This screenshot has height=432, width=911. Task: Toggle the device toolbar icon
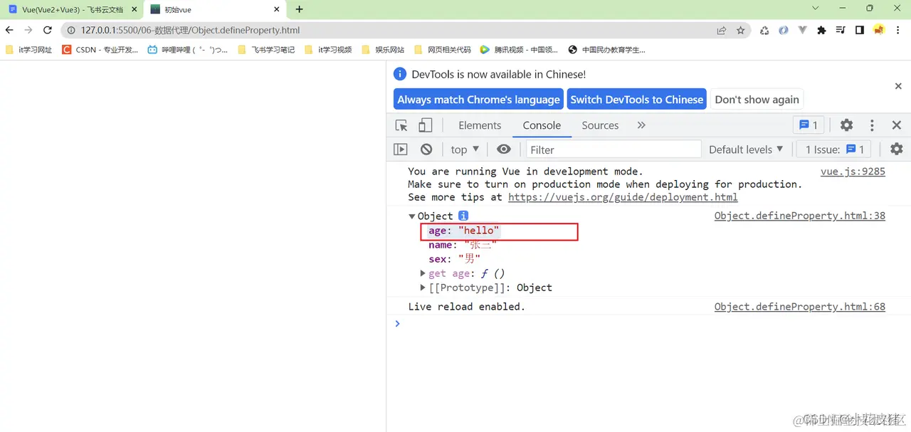[425, 125]
